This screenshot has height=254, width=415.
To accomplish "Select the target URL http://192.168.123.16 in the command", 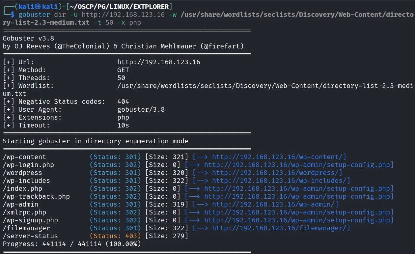I will (123, 14).
